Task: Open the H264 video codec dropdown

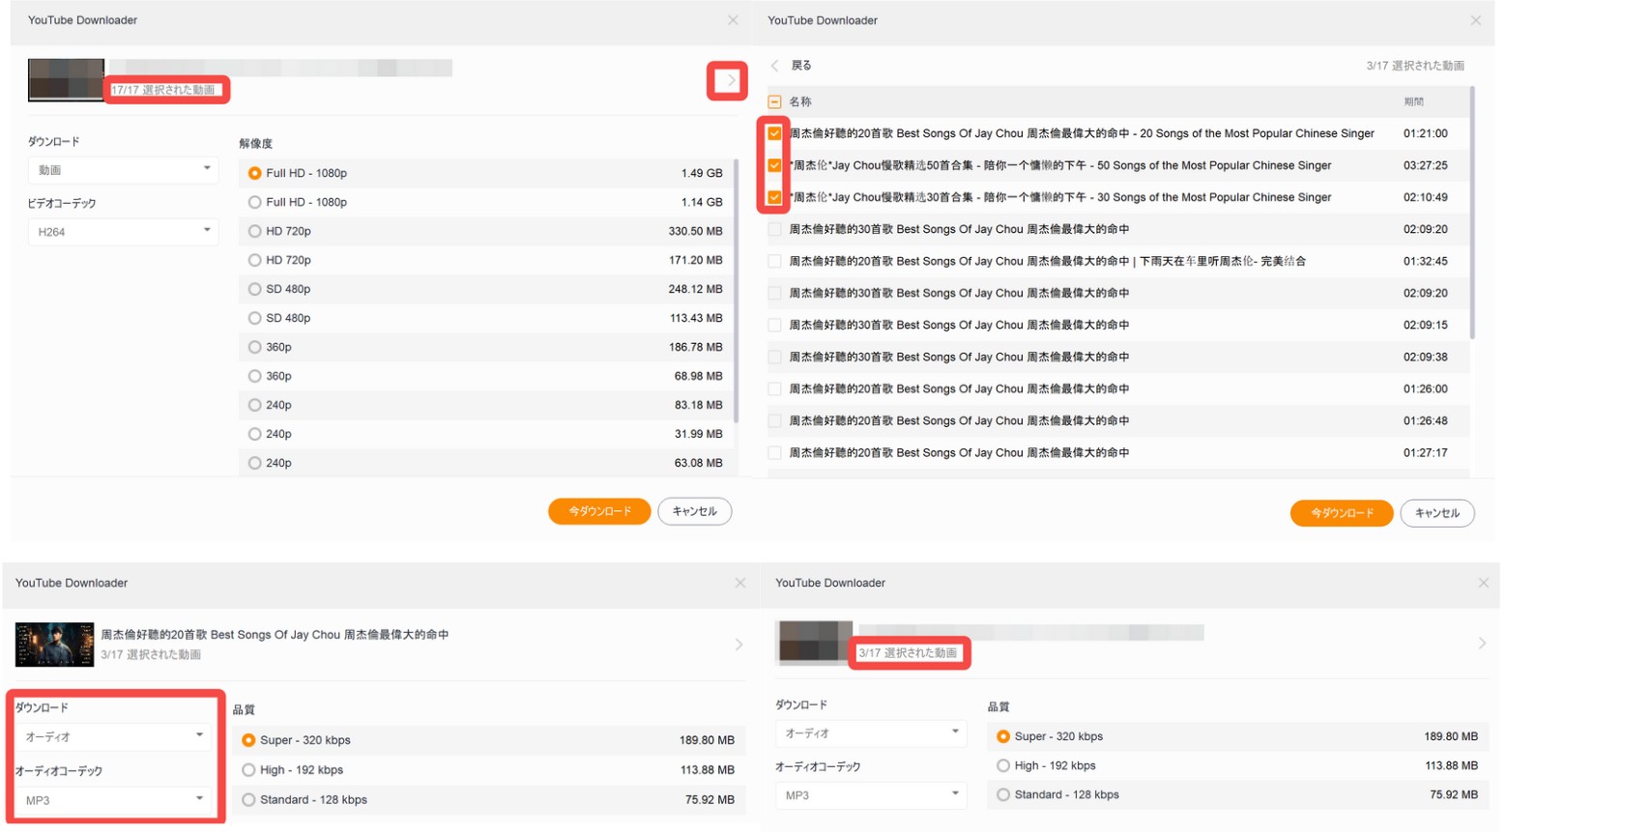Action: (x=123, y=232)
